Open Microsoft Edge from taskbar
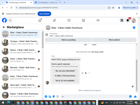This screenshot has height=105, width=140. click(x=8, y=103)
